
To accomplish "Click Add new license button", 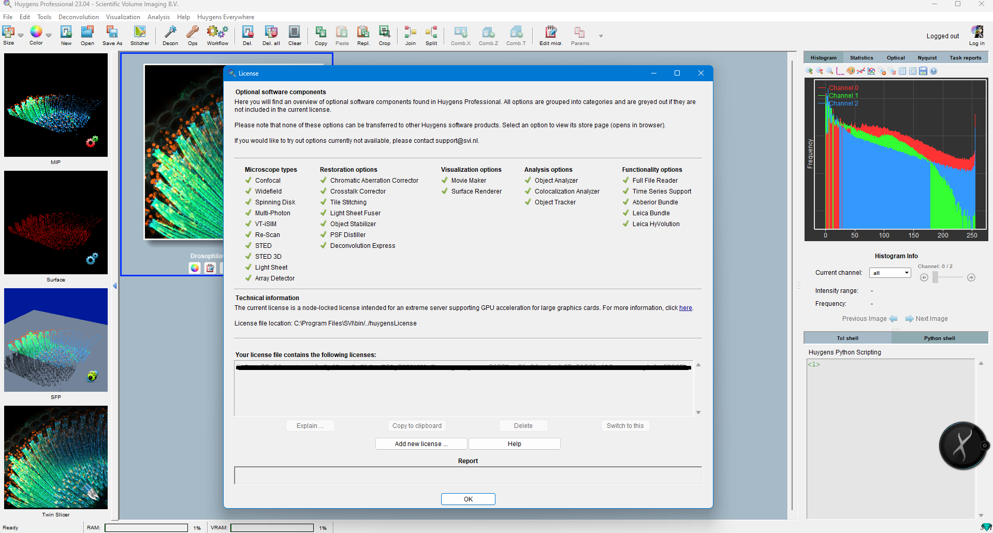I will tap(421, 443).
